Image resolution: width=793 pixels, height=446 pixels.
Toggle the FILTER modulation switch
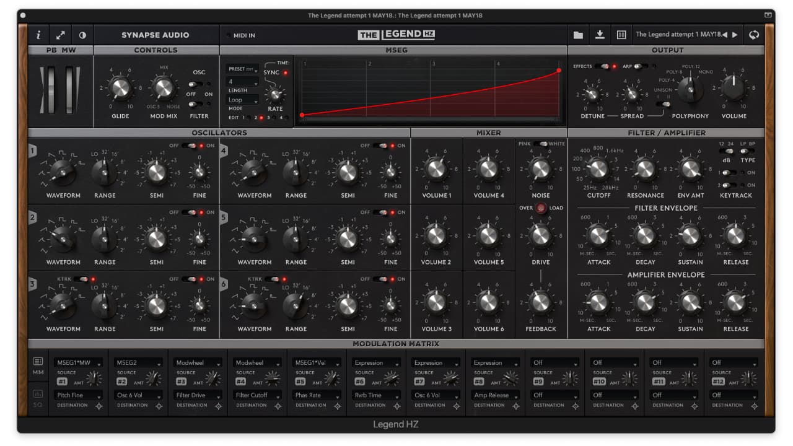click(x=196, y=104)
